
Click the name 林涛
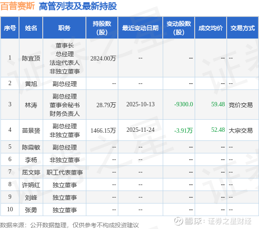(x=31, y=105)
